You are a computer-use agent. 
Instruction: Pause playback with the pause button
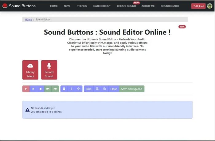(33, 89)
